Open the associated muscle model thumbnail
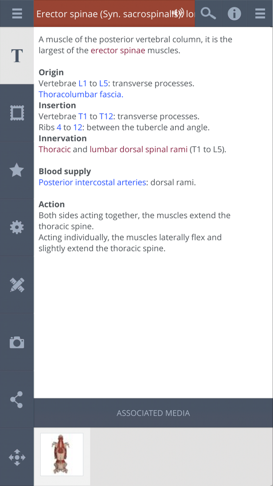This screenshot has width=273, height=486. (x=62, y=454)
